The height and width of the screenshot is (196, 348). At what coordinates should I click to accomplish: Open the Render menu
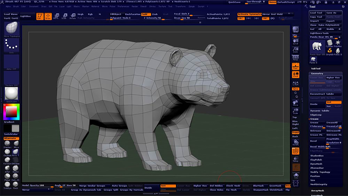[x=135, y=6]
